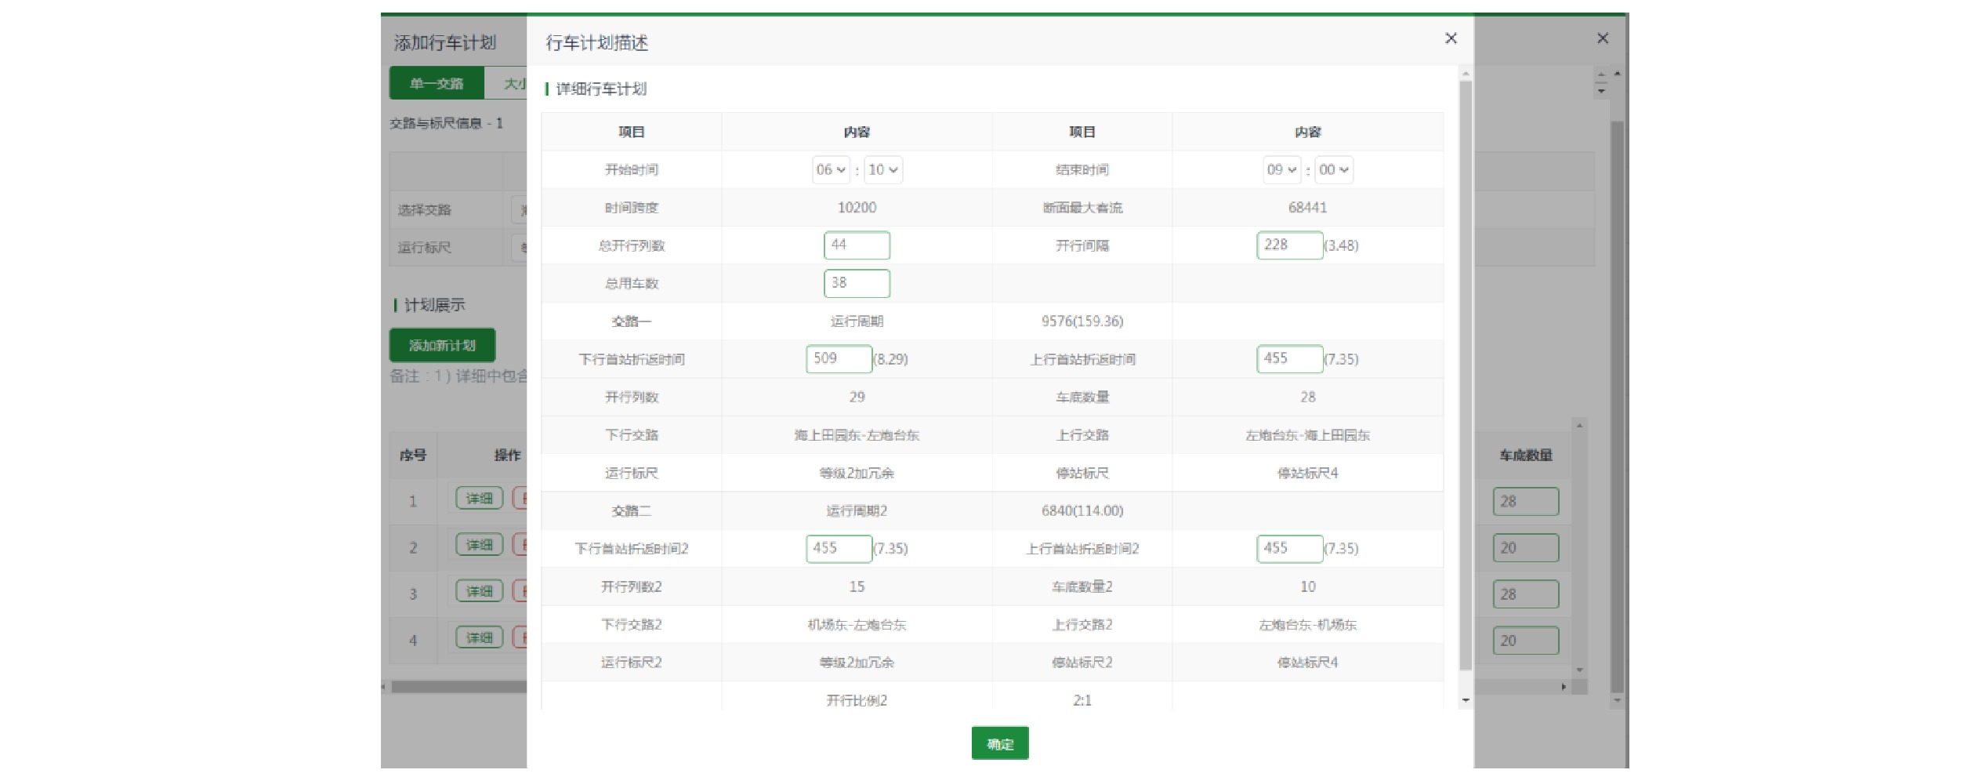Click the 添加新计划 button
This screenshot has height=777, width=1975.
tap(442, 345)
